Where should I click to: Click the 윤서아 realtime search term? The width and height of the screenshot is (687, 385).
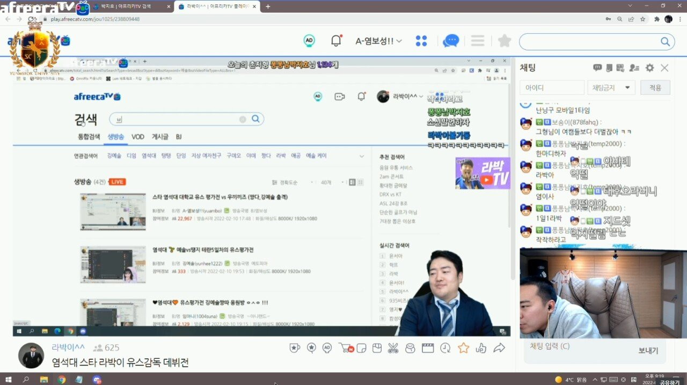coord(396,256)
